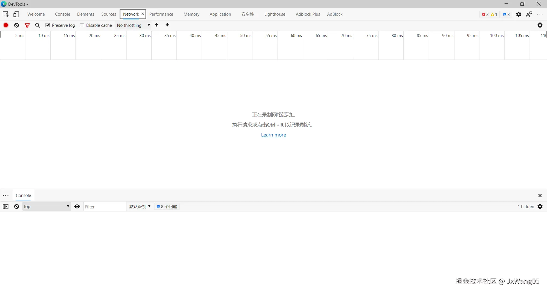
Task: Click the 25 ms timeline marker
Action: click(x=120, y=36)
